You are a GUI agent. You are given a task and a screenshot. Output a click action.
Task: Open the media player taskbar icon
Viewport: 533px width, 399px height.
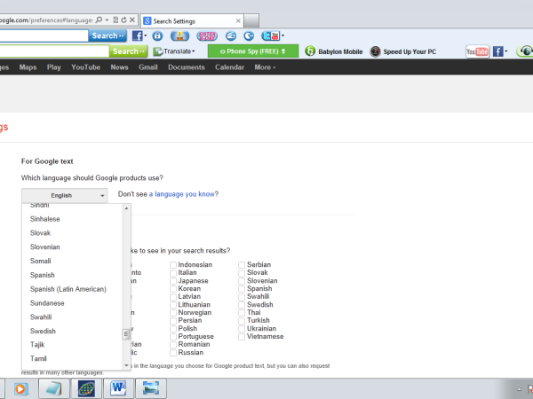20,388
